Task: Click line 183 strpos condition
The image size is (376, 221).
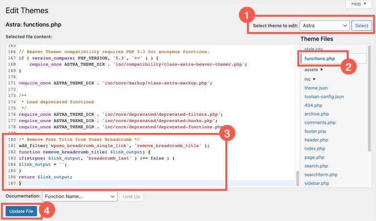Action: click(x=97, y=158)
